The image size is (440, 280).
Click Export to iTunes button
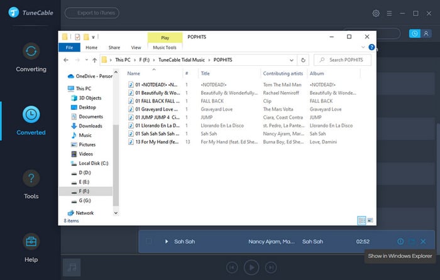[92, 13]
